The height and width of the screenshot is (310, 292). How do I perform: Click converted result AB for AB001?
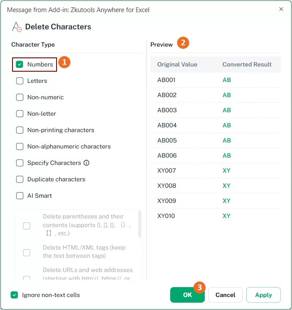(x=227, y=80)
